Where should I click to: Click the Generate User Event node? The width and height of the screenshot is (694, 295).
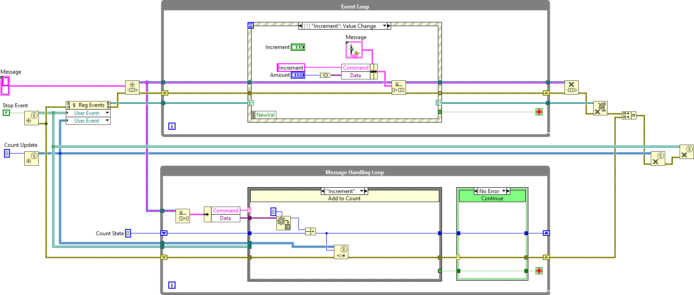click(x=341, y=252)
